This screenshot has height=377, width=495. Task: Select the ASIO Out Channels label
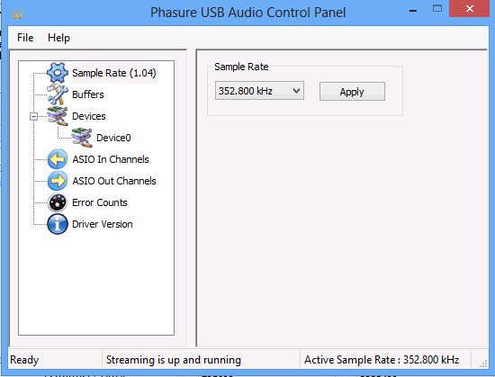pyautogui.click(x=114, y=181)
